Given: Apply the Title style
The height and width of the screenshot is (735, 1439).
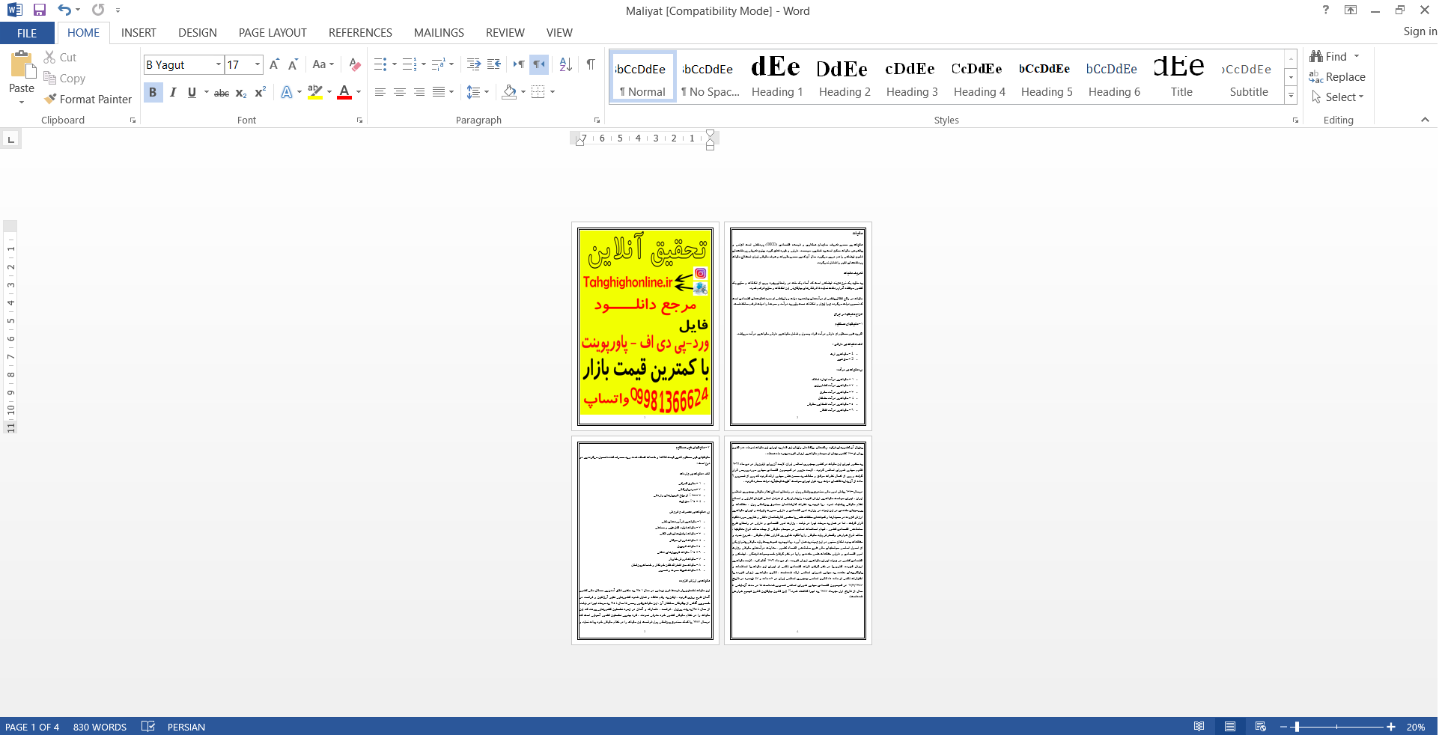Looking at the screenshot, I should tap(1181, 76).
